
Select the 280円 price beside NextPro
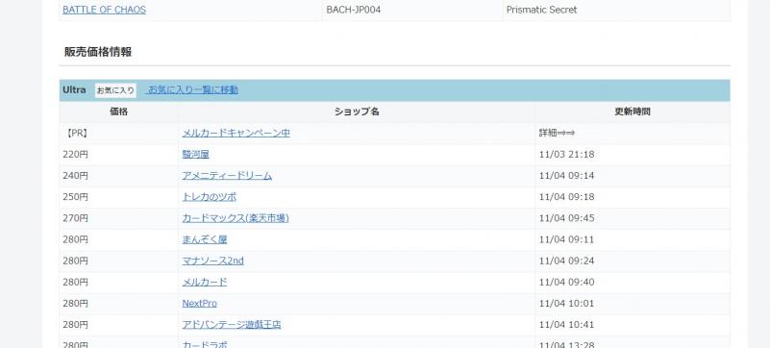click(x=119, y=304)
